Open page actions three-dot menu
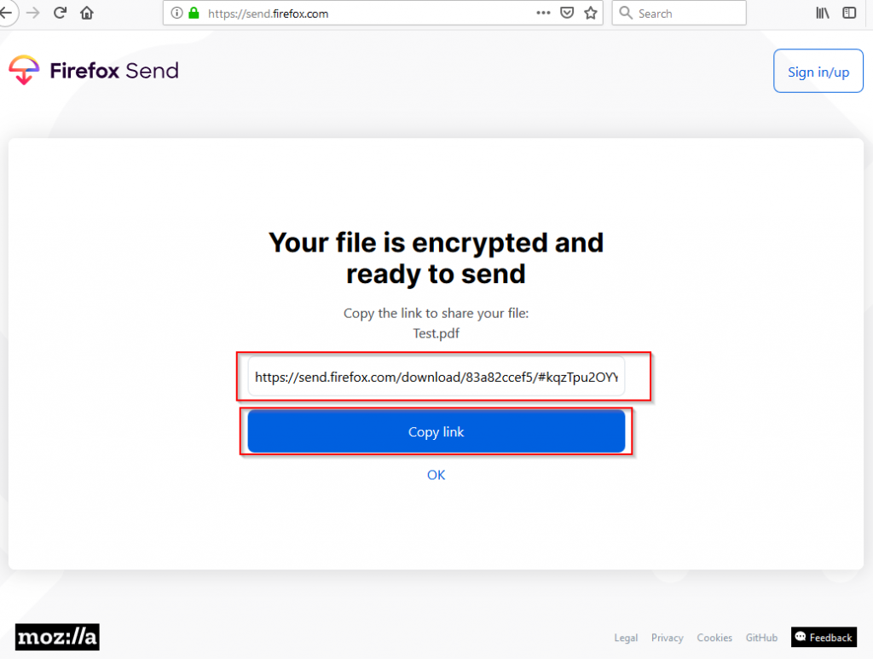This screenshot has height=659, width=873. coord(543,13)
